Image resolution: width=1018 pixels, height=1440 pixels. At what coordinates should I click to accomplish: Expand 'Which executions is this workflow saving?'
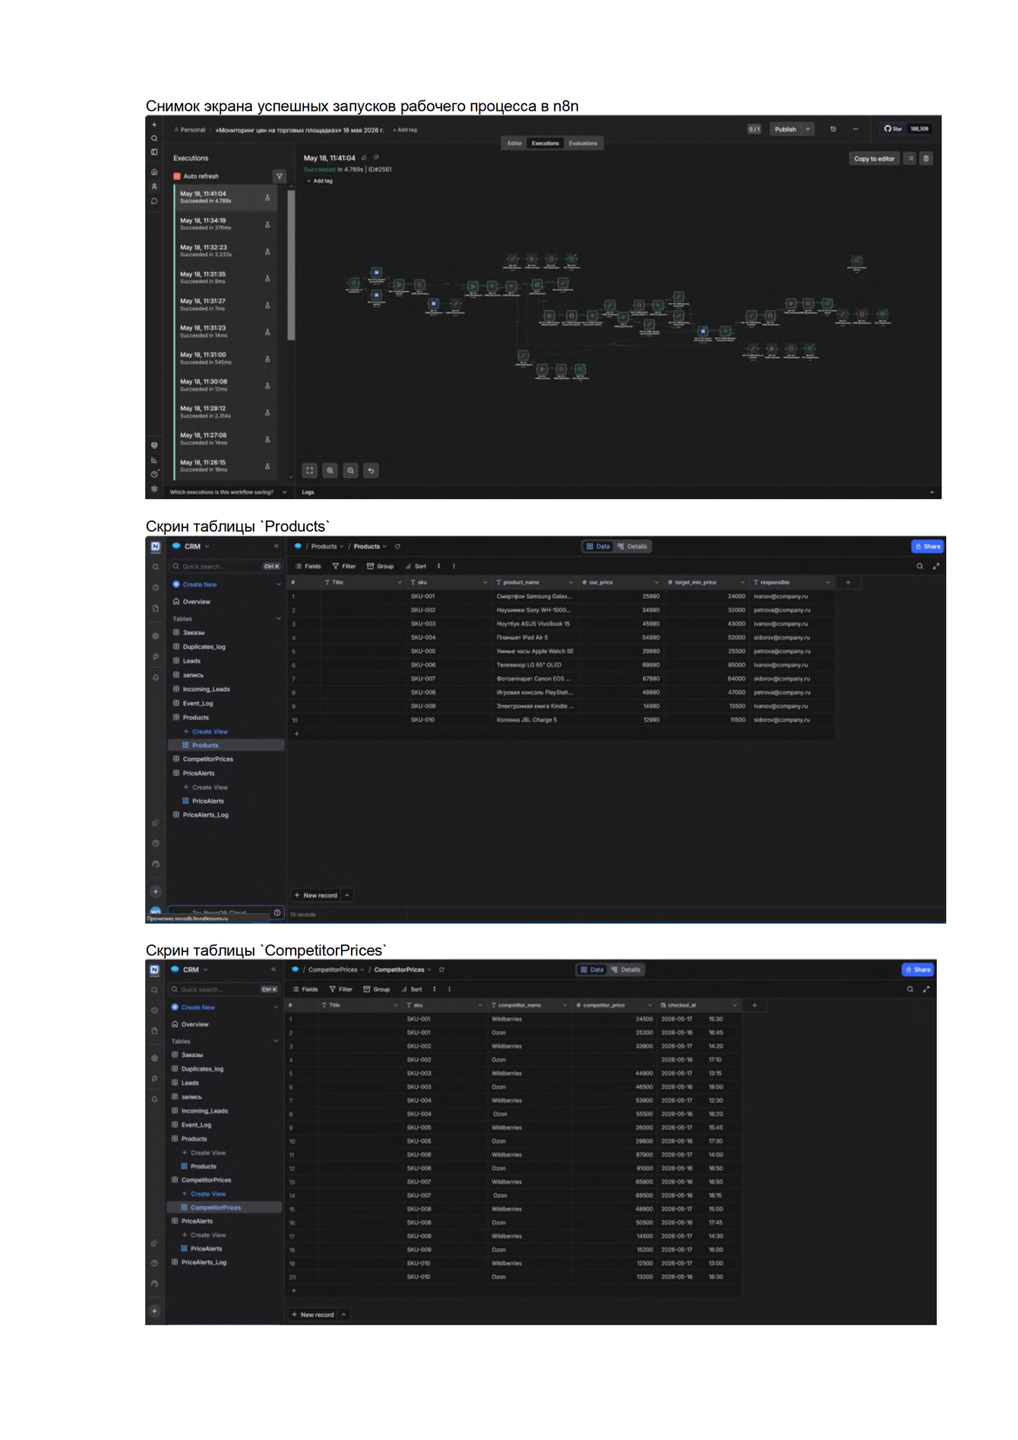[x=228, y=492]
